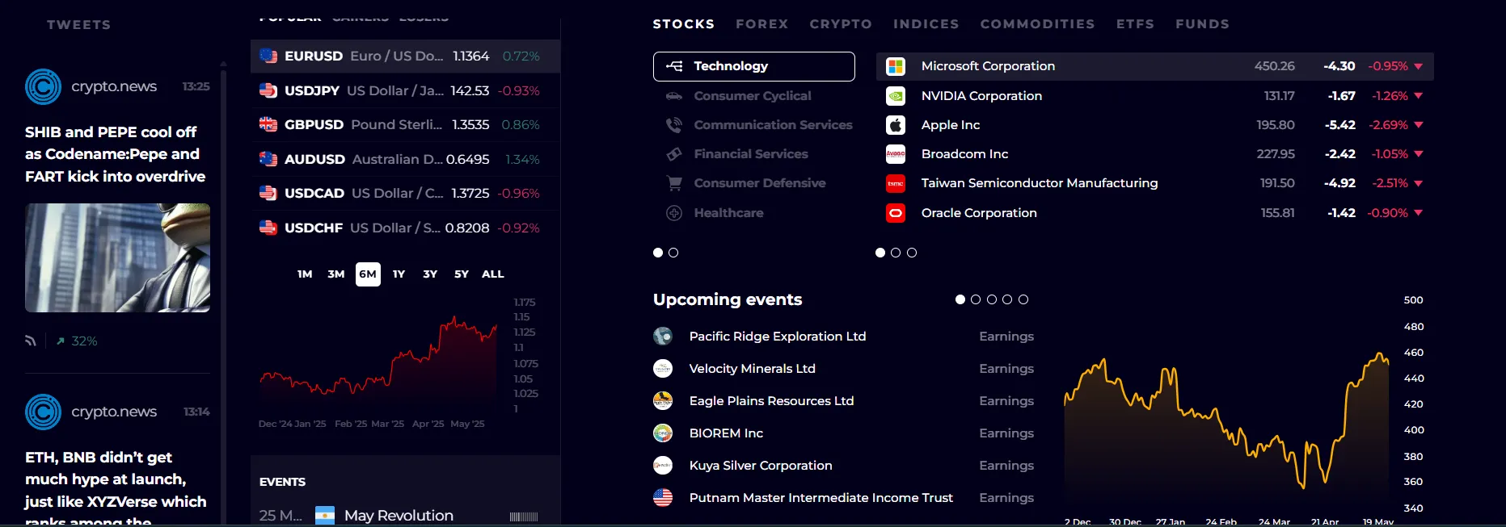Select the Kuya Silver Corporation event row

pos(844,466)
